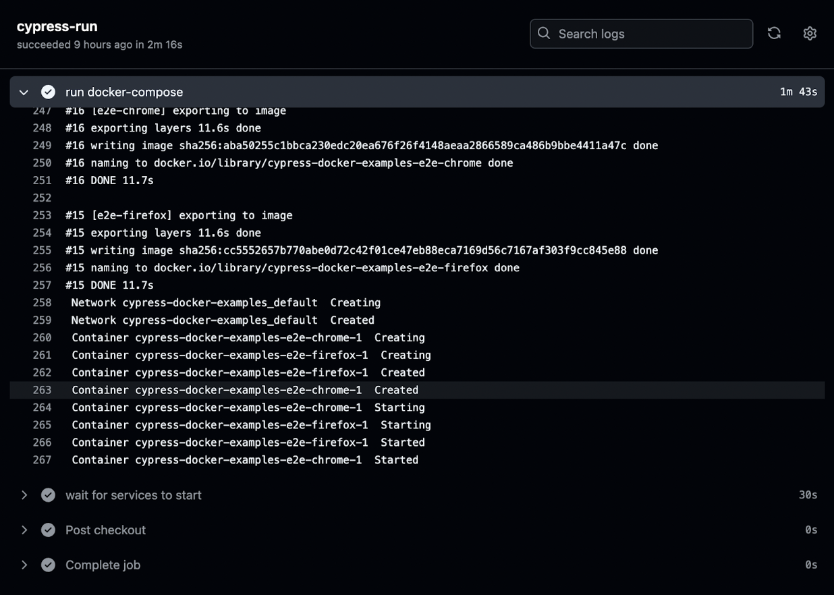Expand the Complete job step chevron
This screenshot has height=595, width=834.
[x=24, y=565]
